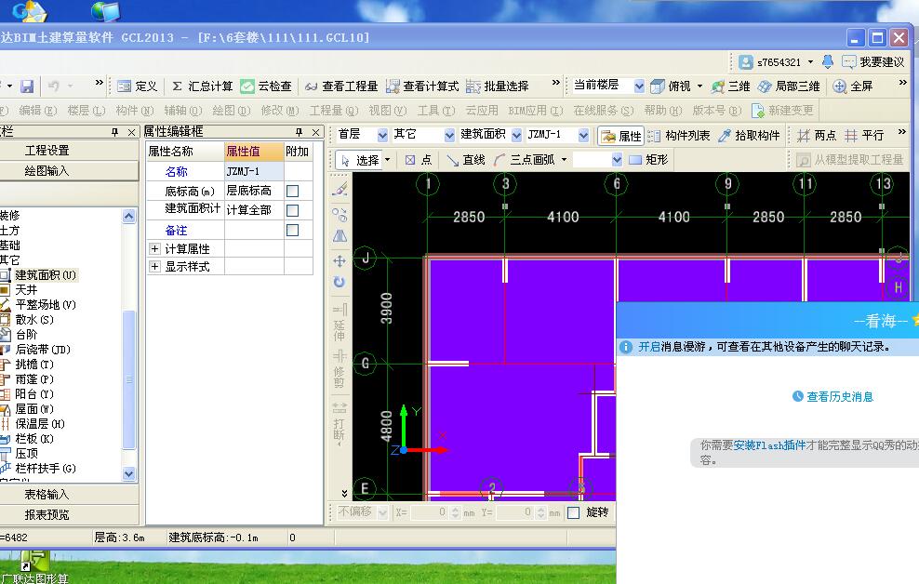
Task: Tick the 备注 attach checkbox
Action: [x=292, y=231]
